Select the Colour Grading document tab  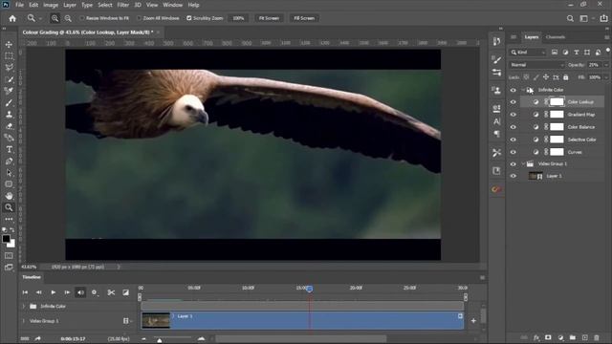pyautogui.click(x=88, y=32)
